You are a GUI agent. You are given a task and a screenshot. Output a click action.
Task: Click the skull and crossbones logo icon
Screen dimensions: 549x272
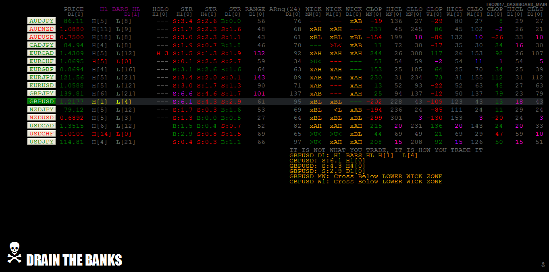(15, 253)
